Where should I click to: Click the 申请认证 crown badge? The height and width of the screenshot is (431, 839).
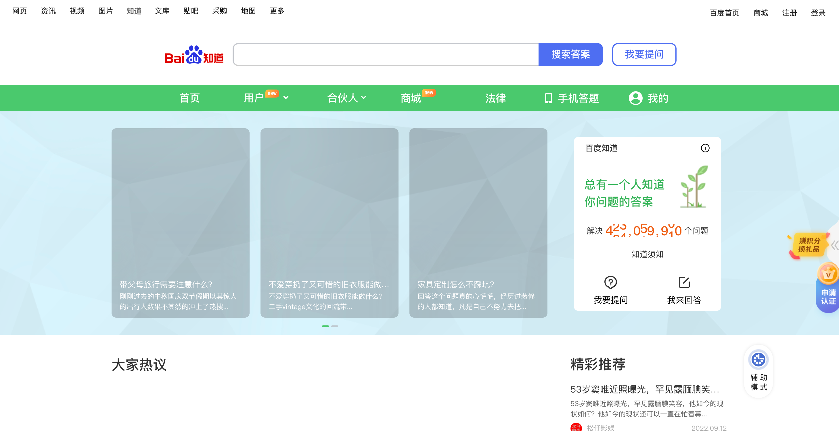827,292
